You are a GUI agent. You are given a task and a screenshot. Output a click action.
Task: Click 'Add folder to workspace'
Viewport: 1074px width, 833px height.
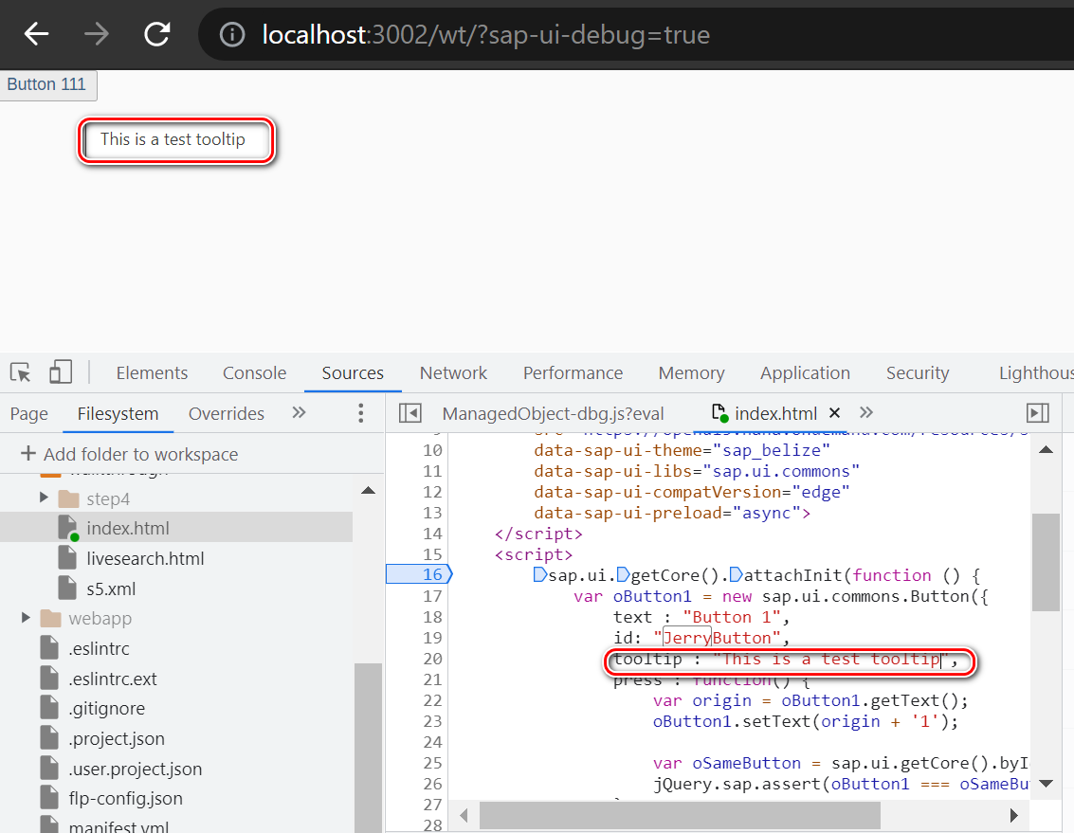click(x=130, y=454)
